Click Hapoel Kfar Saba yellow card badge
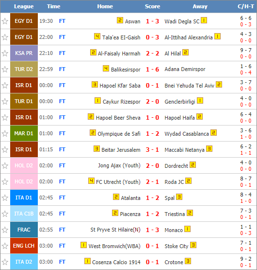Viewport: 257px width, 270px height. [x=95, y=84]
